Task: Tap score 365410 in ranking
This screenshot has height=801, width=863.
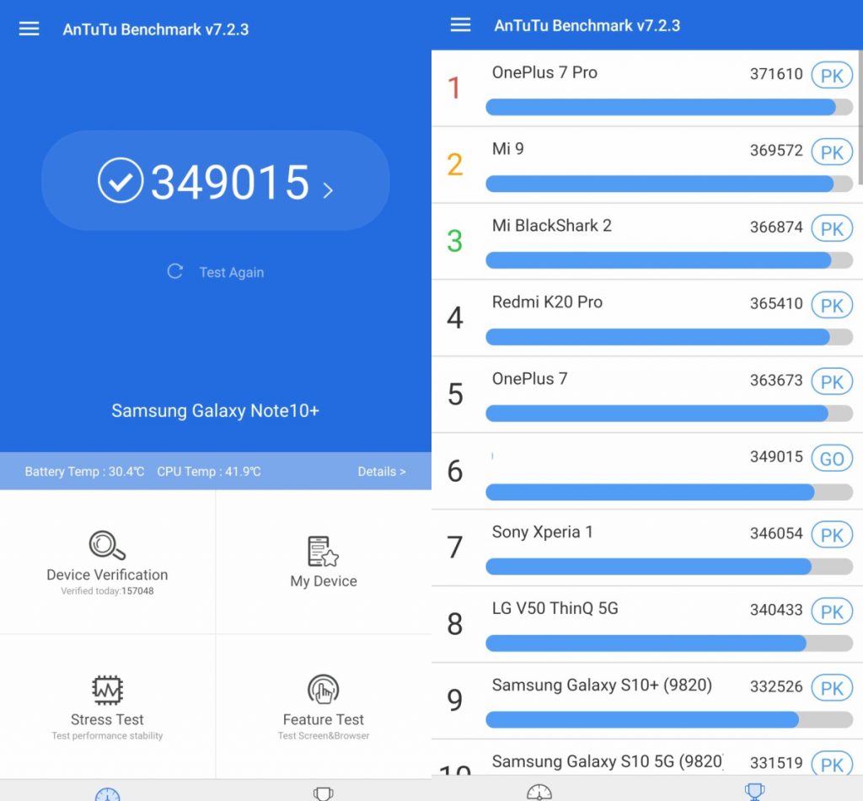Action: (x=776, y=303)
